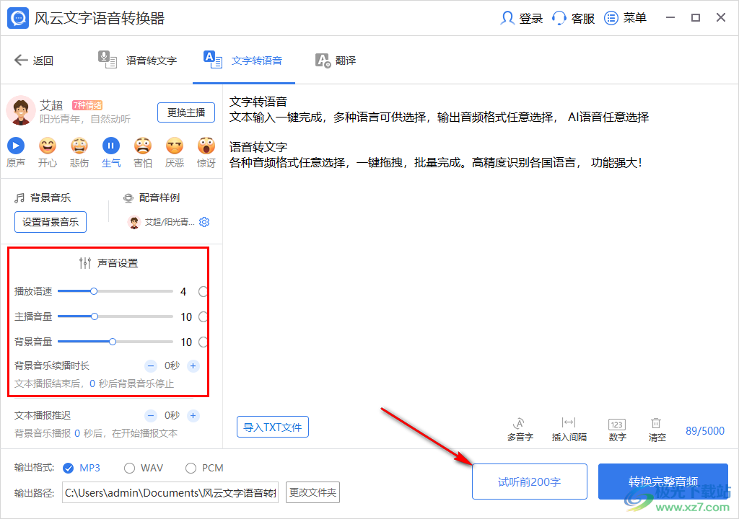The height and width of the screenshot is (519, 739).
Task: Select the 惊讶 surprised emotion
Action: point(206,146)
